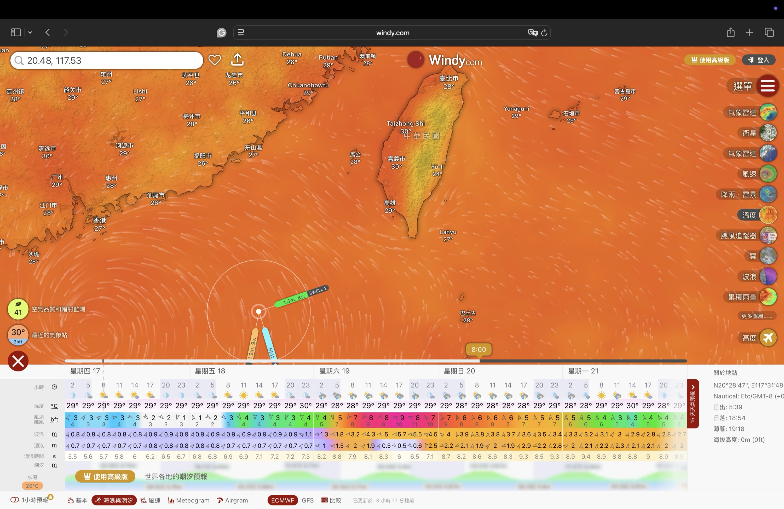The width and height of the screenshot is (784, 509).
Task: Click the share upload icon beside search
Action: click(x=237, y=60)
